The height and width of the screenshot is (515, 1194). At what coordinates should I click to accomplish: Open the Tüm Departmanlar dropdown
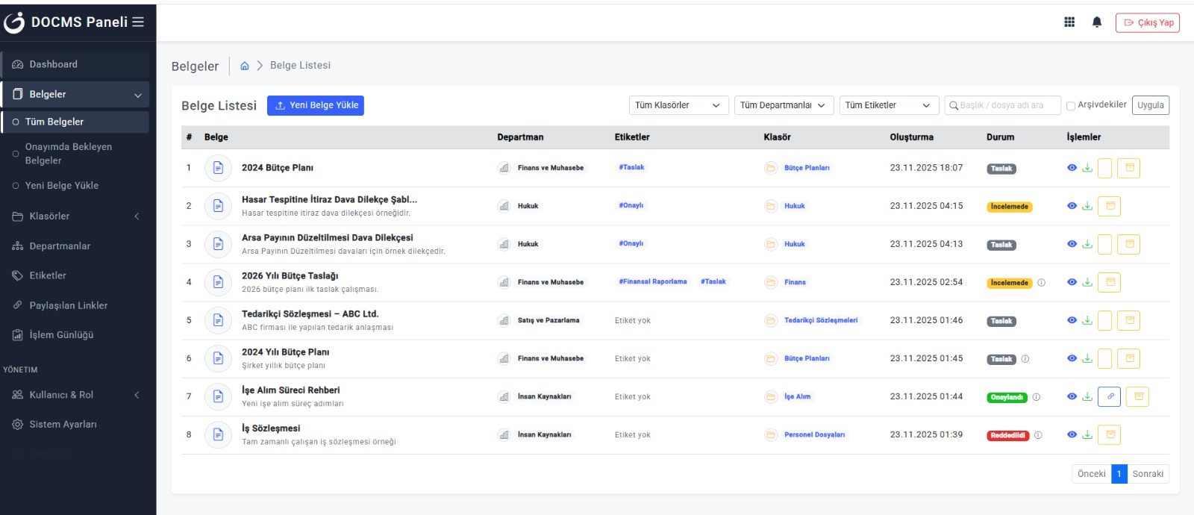783,105
